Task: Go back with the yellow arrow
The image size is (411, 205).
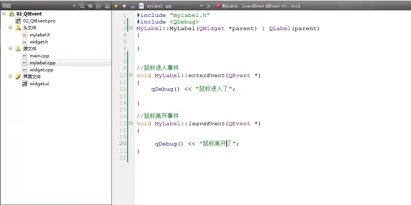Action: 116,6
